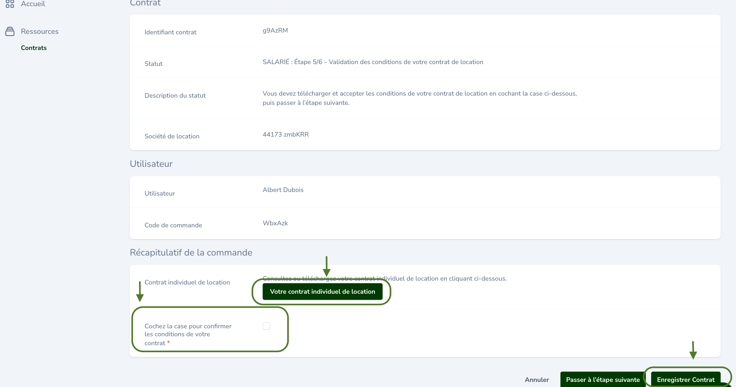This screenshot has height=387, width=736.
Task: Click order code value WbxAzk
Action: (x=275, y=223)
